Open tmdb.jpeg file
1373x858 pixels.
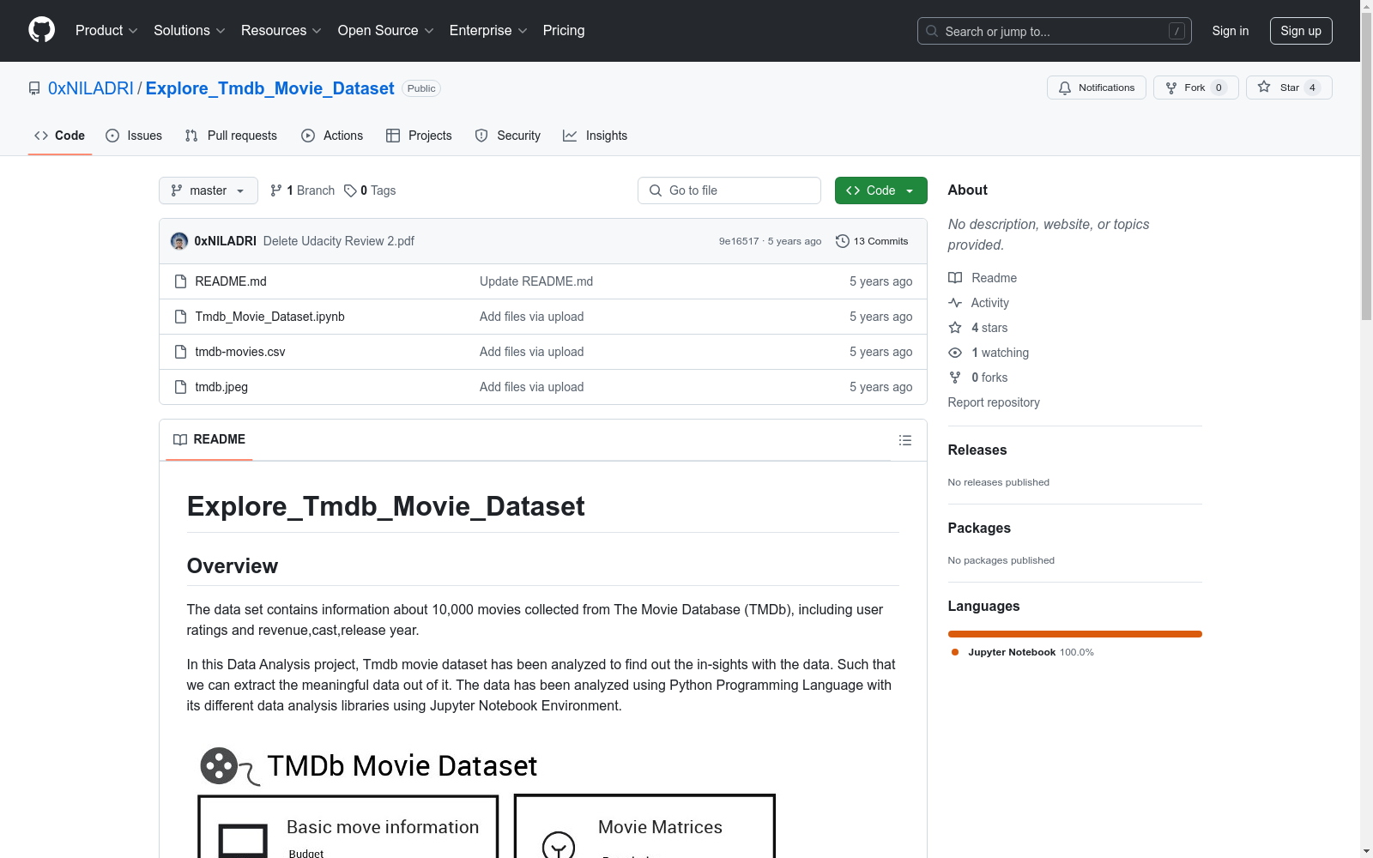coord(221,387)
